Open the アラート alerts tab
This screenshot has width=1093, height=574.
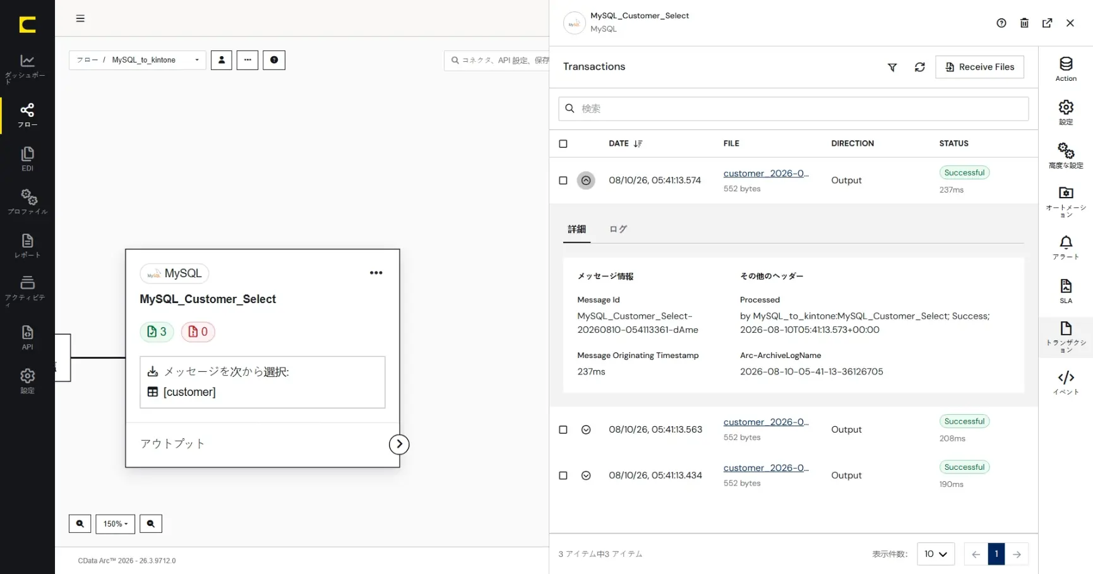pos(1066,248)
